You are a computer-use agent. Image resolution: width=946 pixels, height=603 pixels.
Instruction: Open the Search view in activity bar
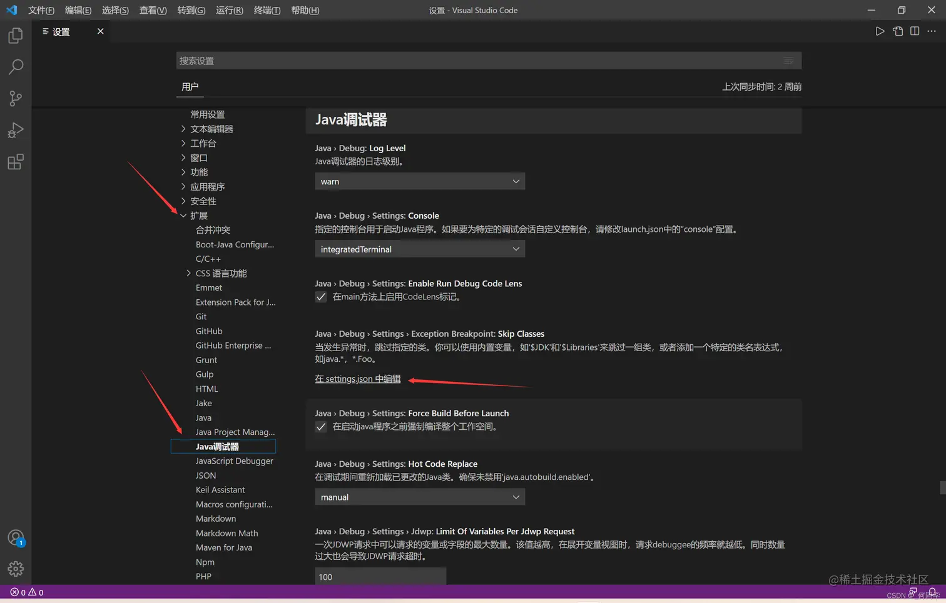(16, 67)
